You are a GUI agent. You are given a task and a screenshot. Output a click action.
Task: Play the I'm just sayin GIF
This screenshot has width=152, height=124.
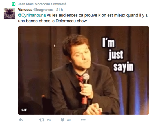pyautogui.click(x=83, y=70)
